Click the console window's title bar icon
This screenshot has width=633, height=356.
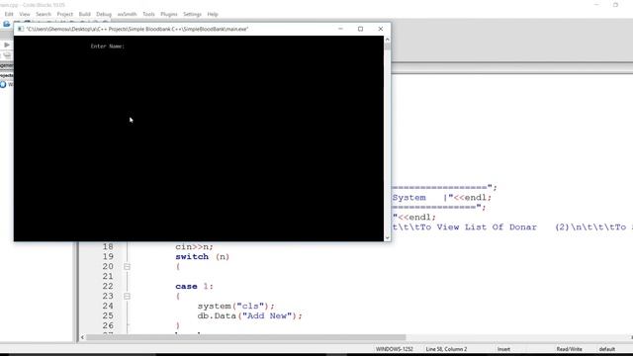point(21,29)
